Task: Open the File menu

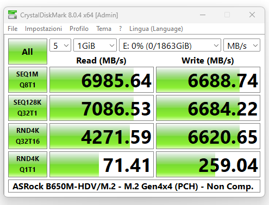Action: pyautogui.click(x=12, y=29)
